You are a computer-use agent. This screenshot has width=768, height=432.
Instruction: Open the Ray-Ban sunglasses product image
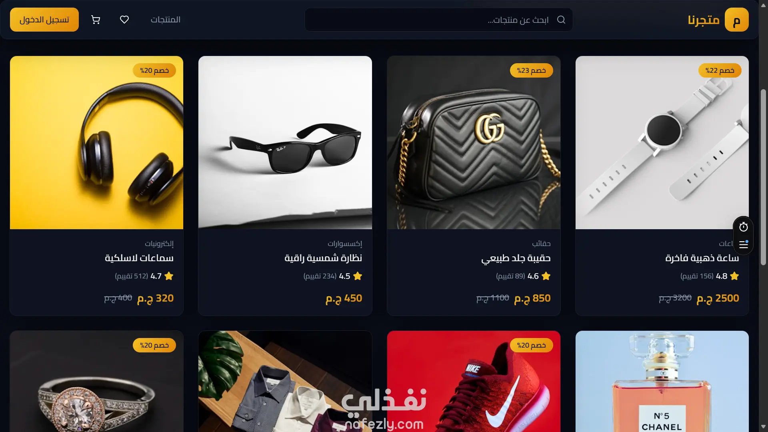click(285, 142)
